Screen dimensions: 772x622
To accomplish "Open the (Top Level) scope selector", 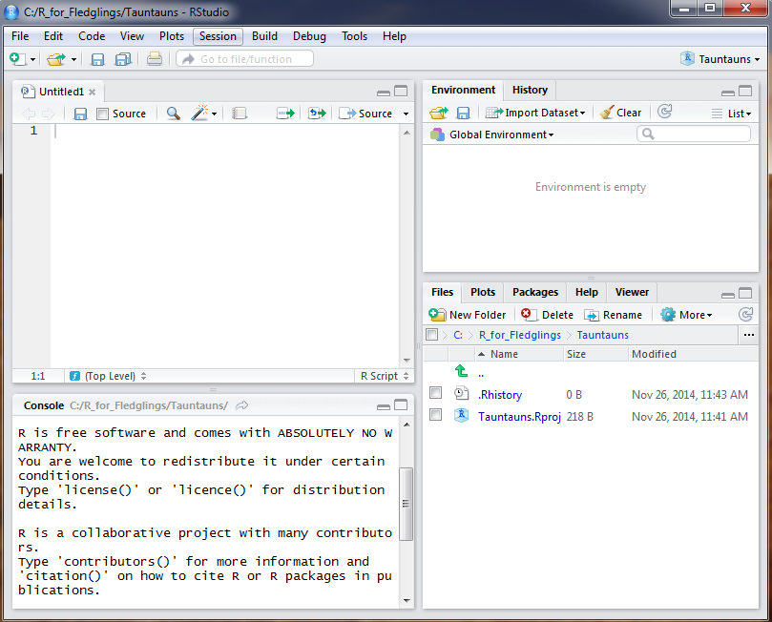I will (x=109, y=376).
